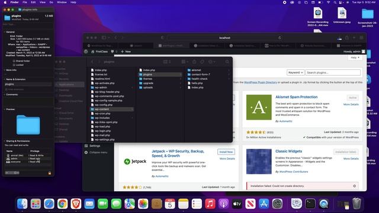
Task: Open Trash in the Dock
Action: [x=356, y=204]
